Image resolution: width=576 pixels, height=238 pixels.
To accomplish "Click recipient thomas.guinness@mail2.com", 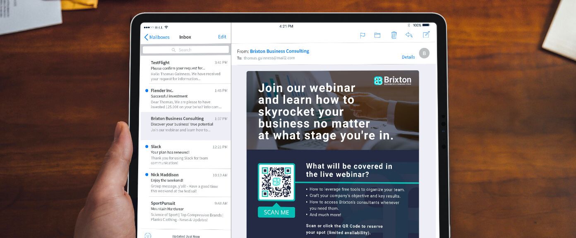I will [x=269, y=58].
